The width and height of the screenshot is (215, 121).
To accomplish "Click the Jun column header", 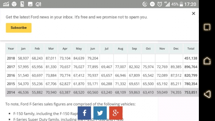I will [93, 49].
